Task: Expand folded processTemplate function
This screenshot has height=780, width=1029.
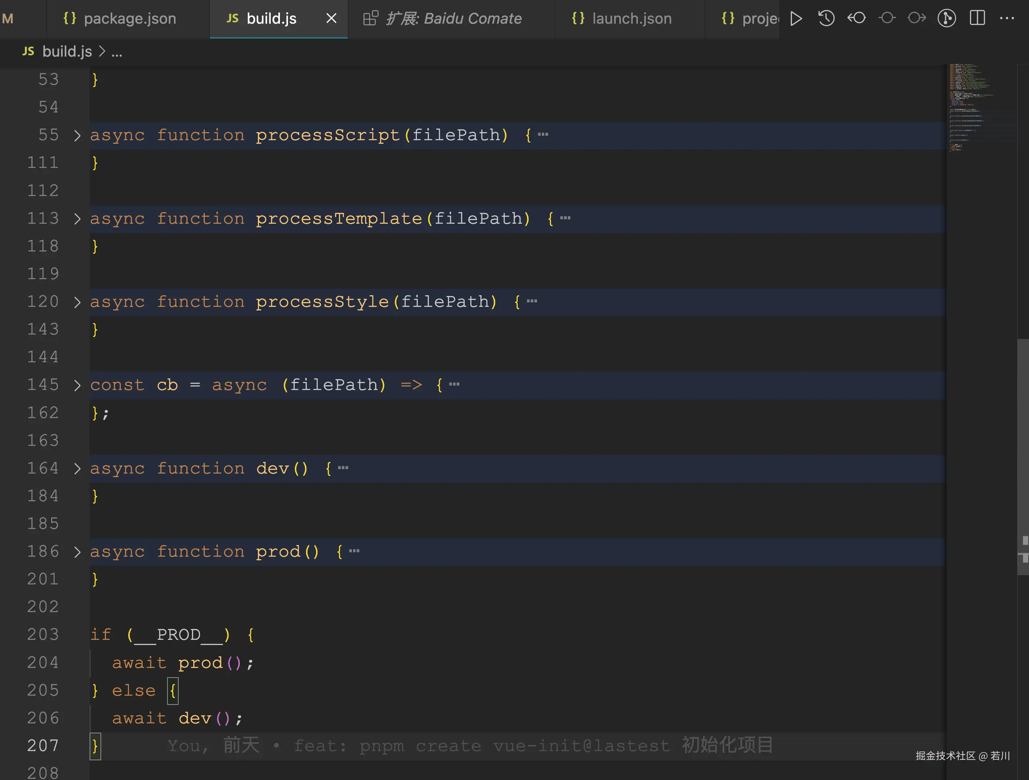Action: 77,218
